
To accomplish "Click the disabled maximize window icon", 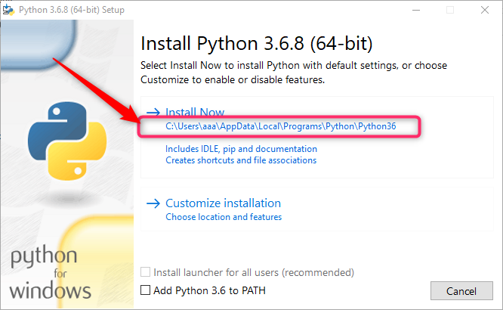I will (x=450, y=10).
